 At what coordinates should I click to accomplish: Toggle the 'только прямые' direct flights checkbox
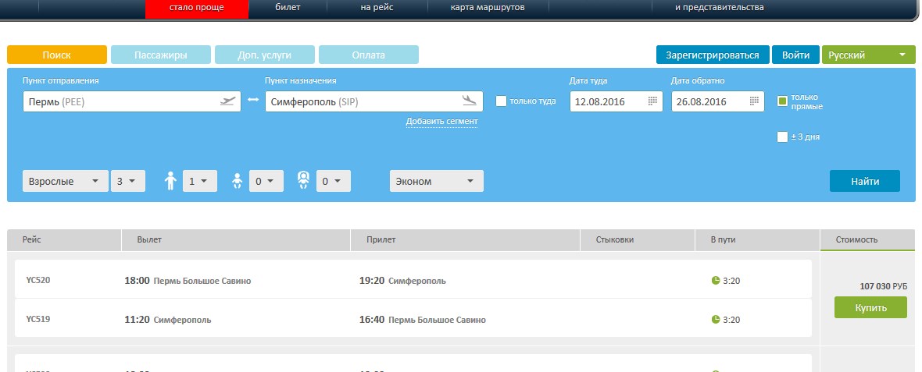pyautogui.click(x=782, y=101)
